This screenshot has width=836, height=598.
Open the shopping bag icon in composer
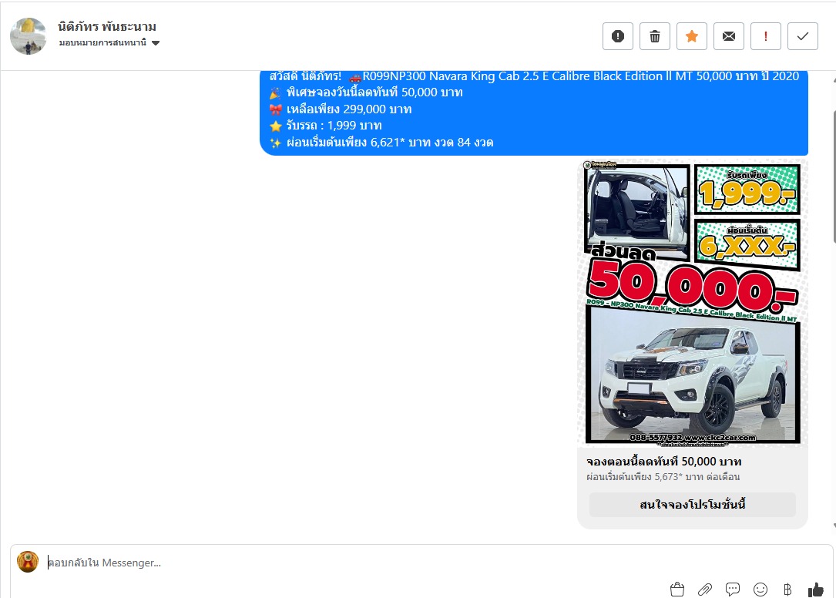click(x=677, y=589)
